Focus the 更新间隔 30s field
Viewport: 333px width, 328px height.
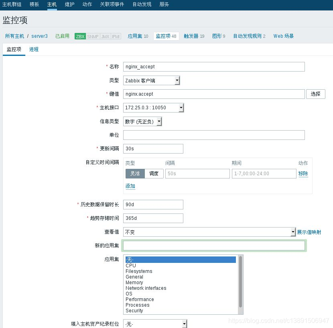pos(153,149)
